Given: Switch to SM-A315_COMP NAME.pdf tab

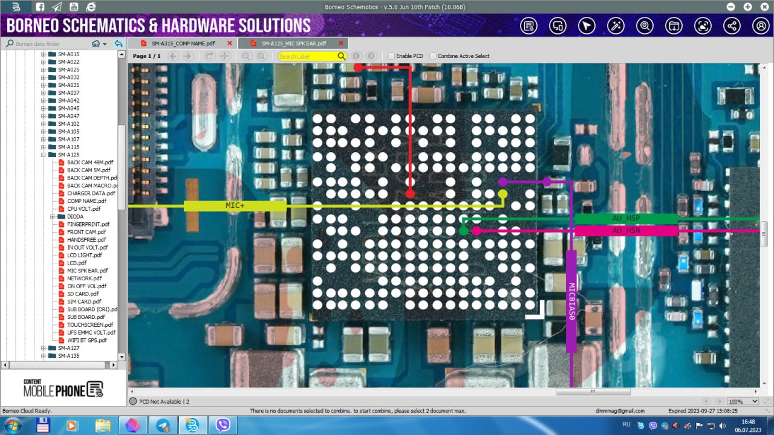Looking at the screenshot, I should pos(183,43).
